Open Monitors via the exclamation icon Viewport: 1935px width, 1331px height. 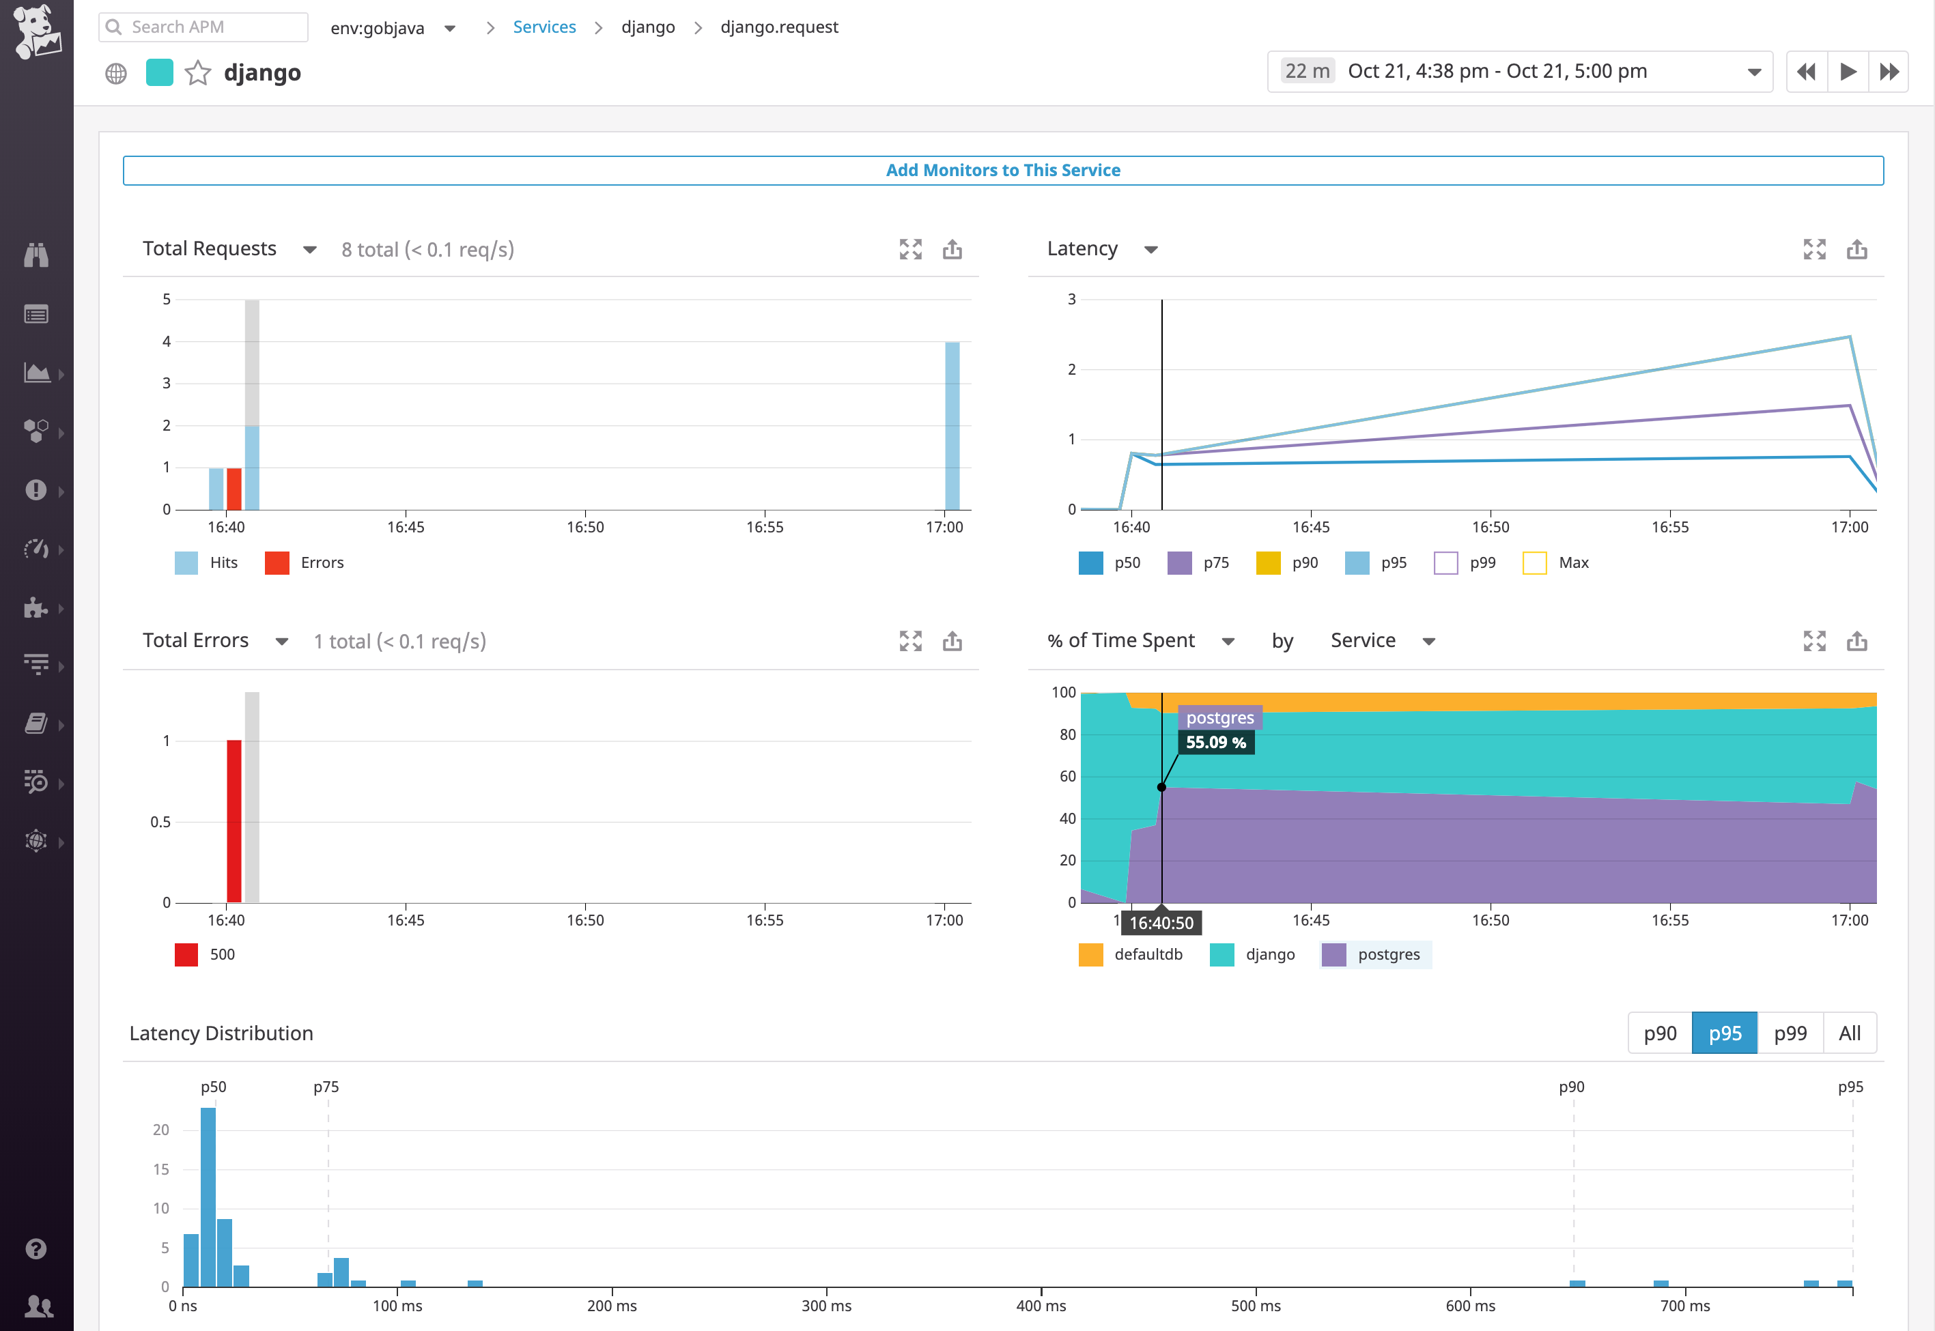37,490
